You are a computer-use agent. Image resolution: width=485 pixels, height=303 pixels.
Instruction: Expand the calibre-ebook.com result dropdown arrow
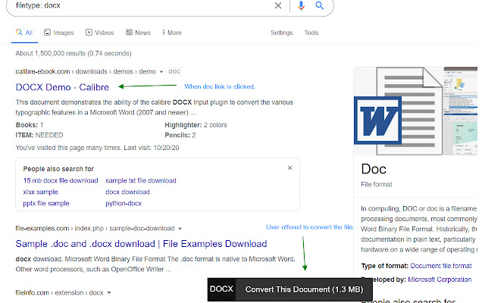coord(161,72)
